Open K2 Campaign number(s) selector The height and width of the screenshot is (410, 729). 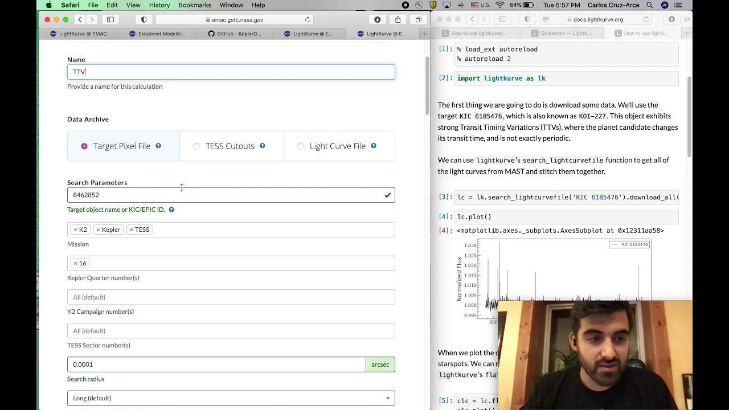click(231, 297)
